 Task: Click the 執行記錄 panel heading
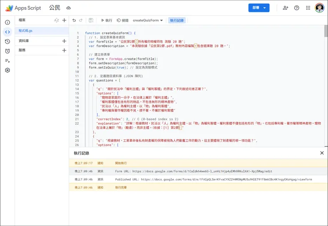[82, 153]
